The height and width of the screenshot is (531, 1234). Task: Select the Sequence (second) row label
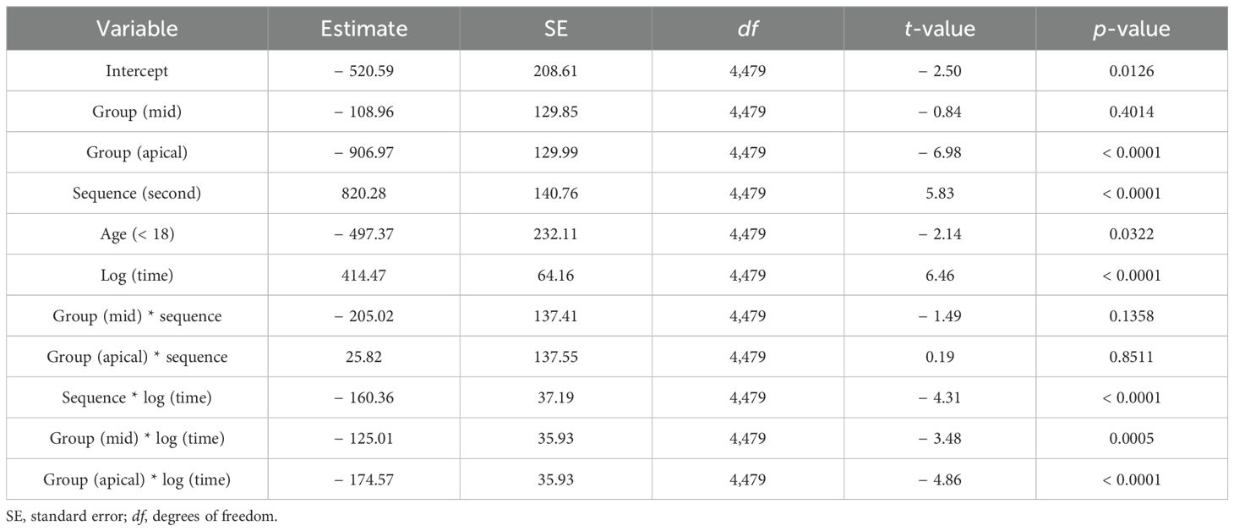pyautogui.click(x=137, y=194)
